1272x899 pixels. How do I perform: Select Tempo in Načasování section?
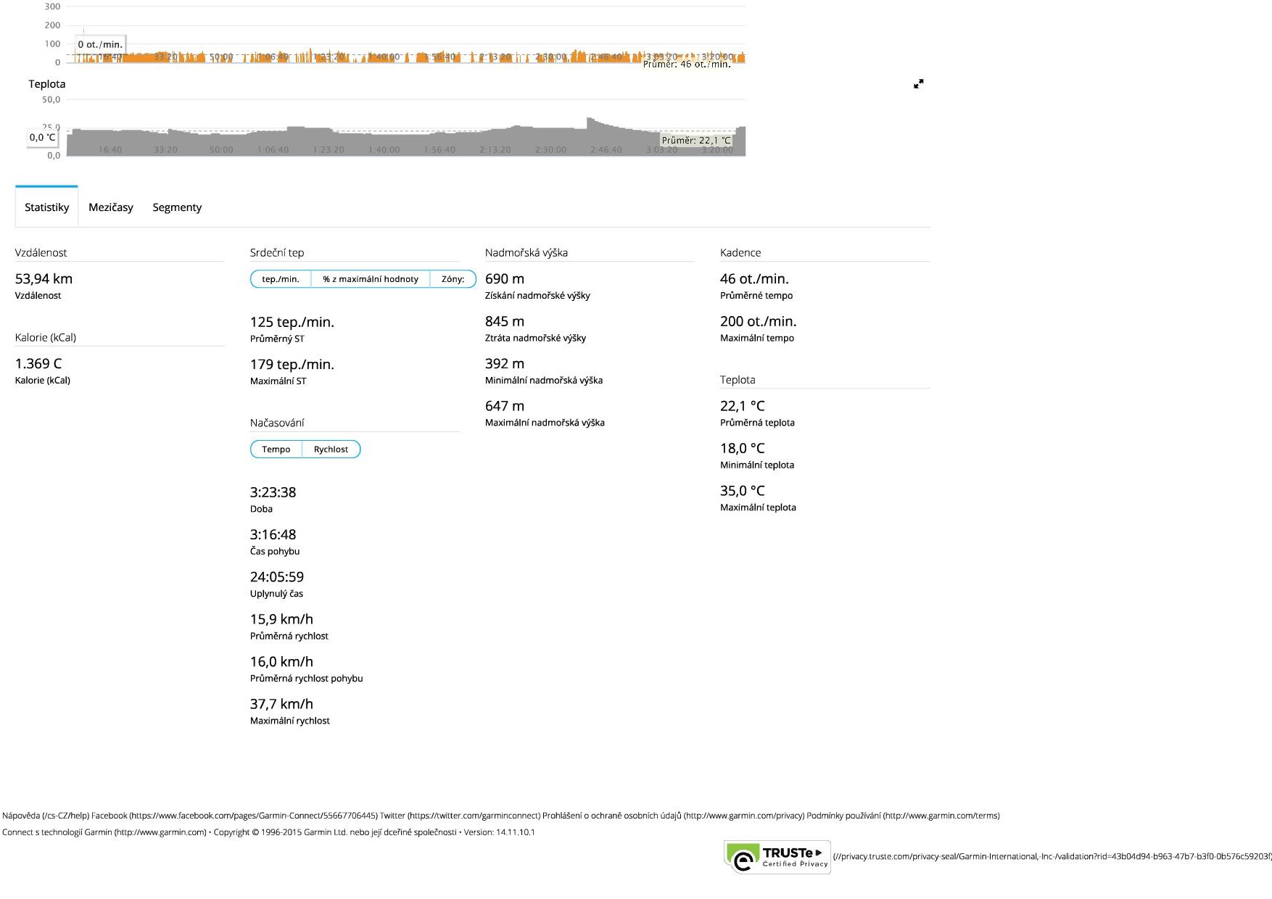(276, 449)
